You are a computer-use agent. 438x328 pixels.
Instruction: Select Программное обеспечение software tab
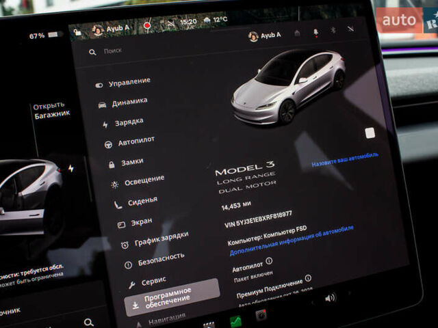172,297
